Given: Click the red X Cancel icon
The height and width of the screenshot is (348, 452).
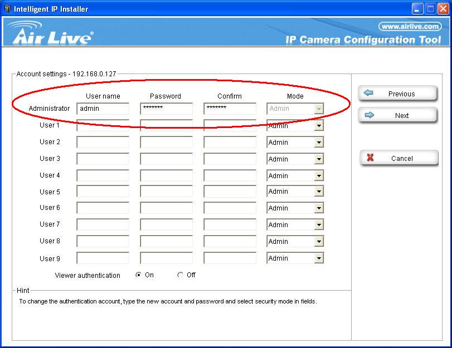Looking at the screenshot, I should pos(370,158).
